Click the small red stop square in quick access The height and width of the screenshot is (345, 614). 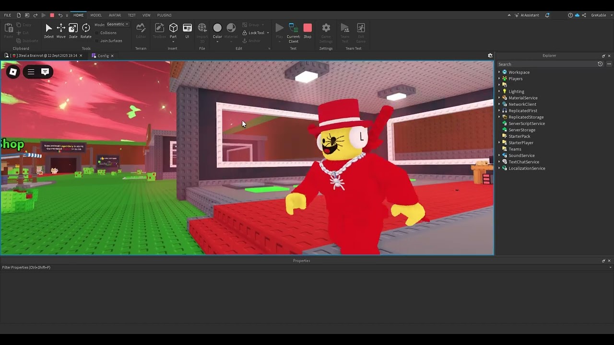[52, 15]
